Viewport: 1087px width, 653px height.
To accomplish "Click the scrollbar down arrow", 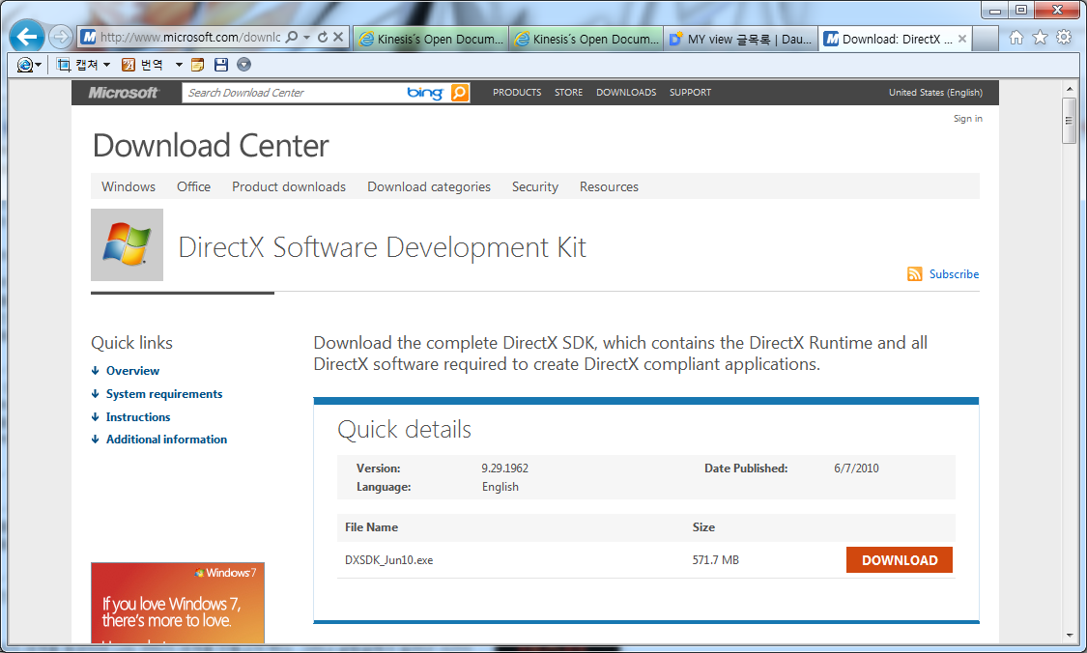I will pyautogui.click(x=1069, y=635).
